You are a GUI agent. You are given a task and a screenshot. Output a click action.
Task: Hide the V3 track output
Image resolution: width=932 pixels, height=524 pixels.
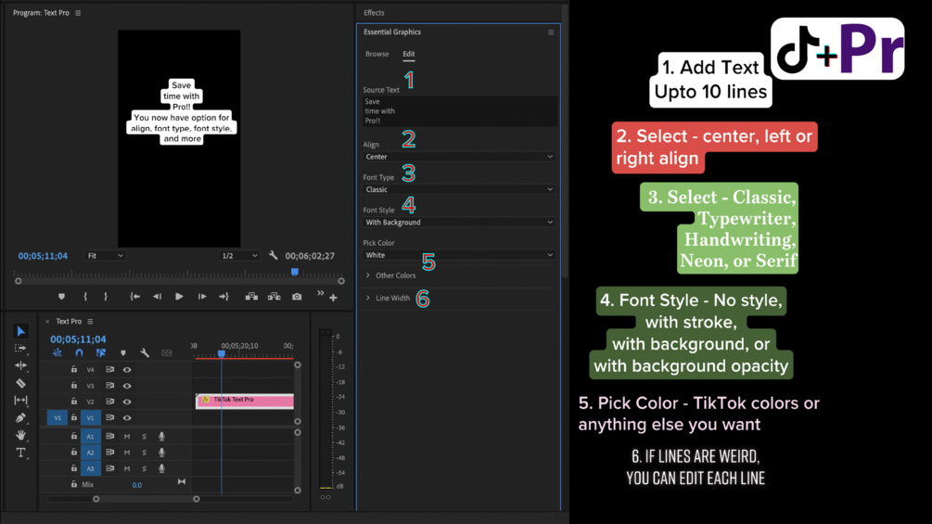127,386
